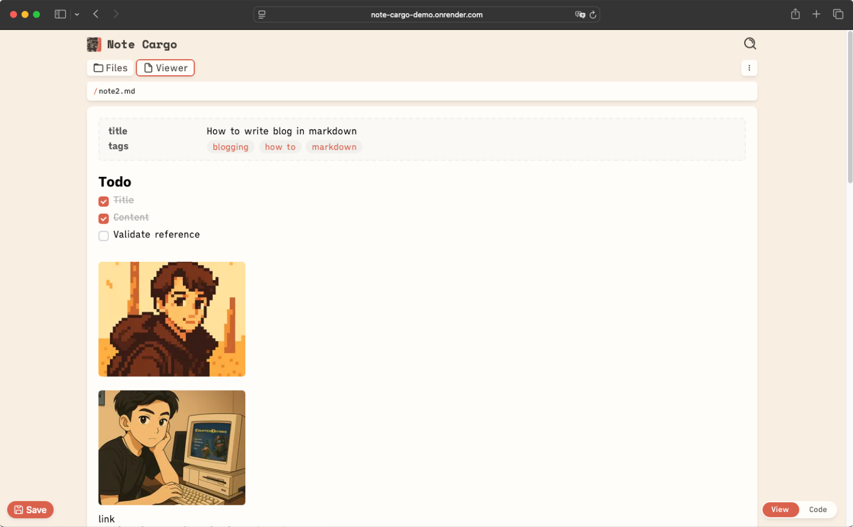
Task: Click the title label in metadata
Action: pos(118,131)
